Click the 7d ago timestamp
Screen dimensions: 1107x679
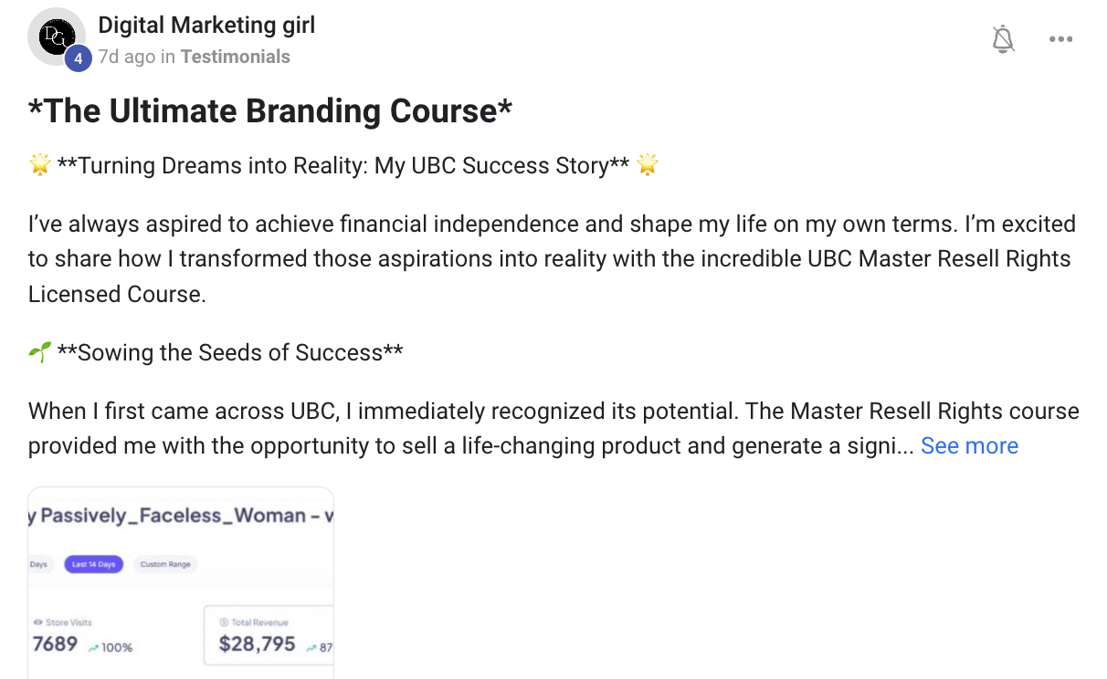click(127, 57)
